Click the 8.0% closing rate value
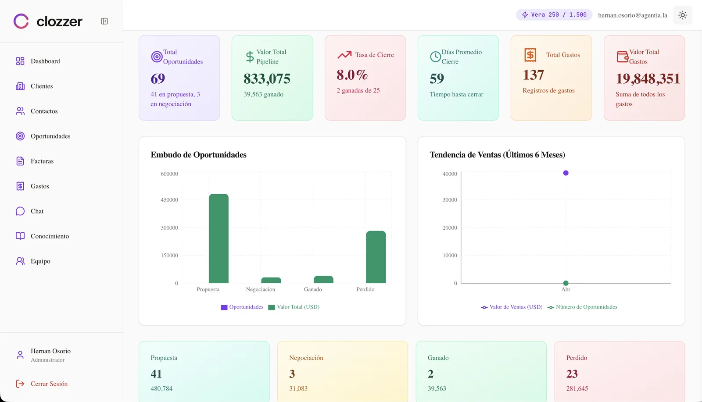This screenshot has height=402, width=702. coord(352,75)
